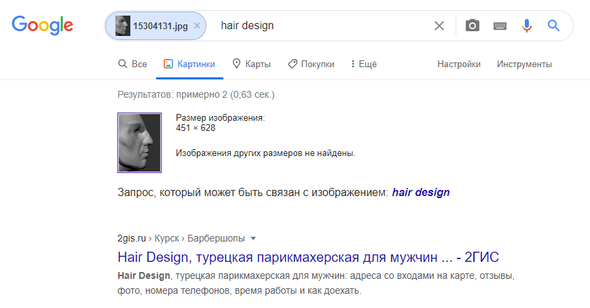590x308 pixels.
Task: Click the 451 × 628 image size text
Action: pos(196,128)
